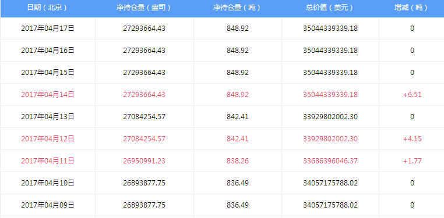
Task: Click red ounces value 27084254.57 in 04月12日 row
Action: point(144,139)
